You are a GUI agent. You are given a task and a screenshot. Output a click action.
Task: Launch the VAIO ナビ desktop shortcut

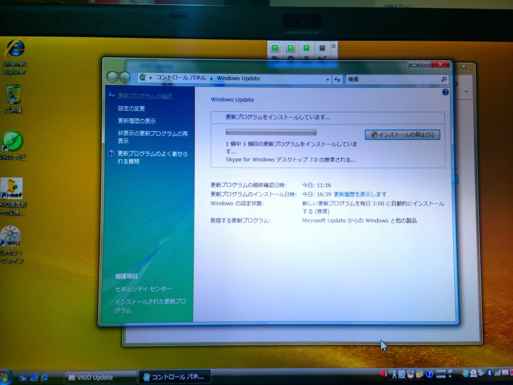(x=13, y=146)
